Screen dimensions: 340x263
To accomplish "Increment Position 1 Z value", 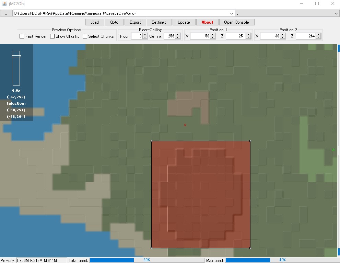I will tap(248, 35).
